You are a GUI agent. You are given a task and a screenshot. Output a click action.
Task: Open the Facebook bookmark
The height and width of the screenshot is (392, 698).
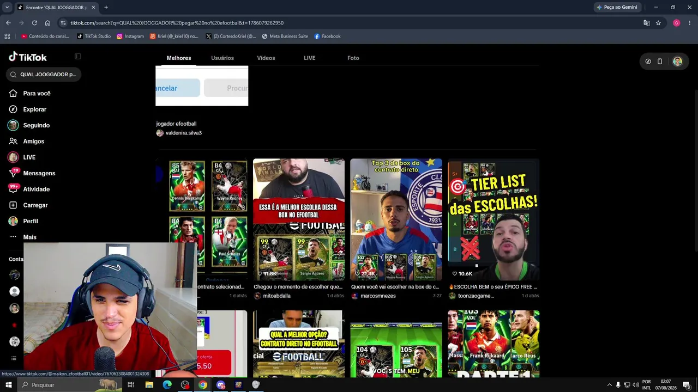coord(327,36)
